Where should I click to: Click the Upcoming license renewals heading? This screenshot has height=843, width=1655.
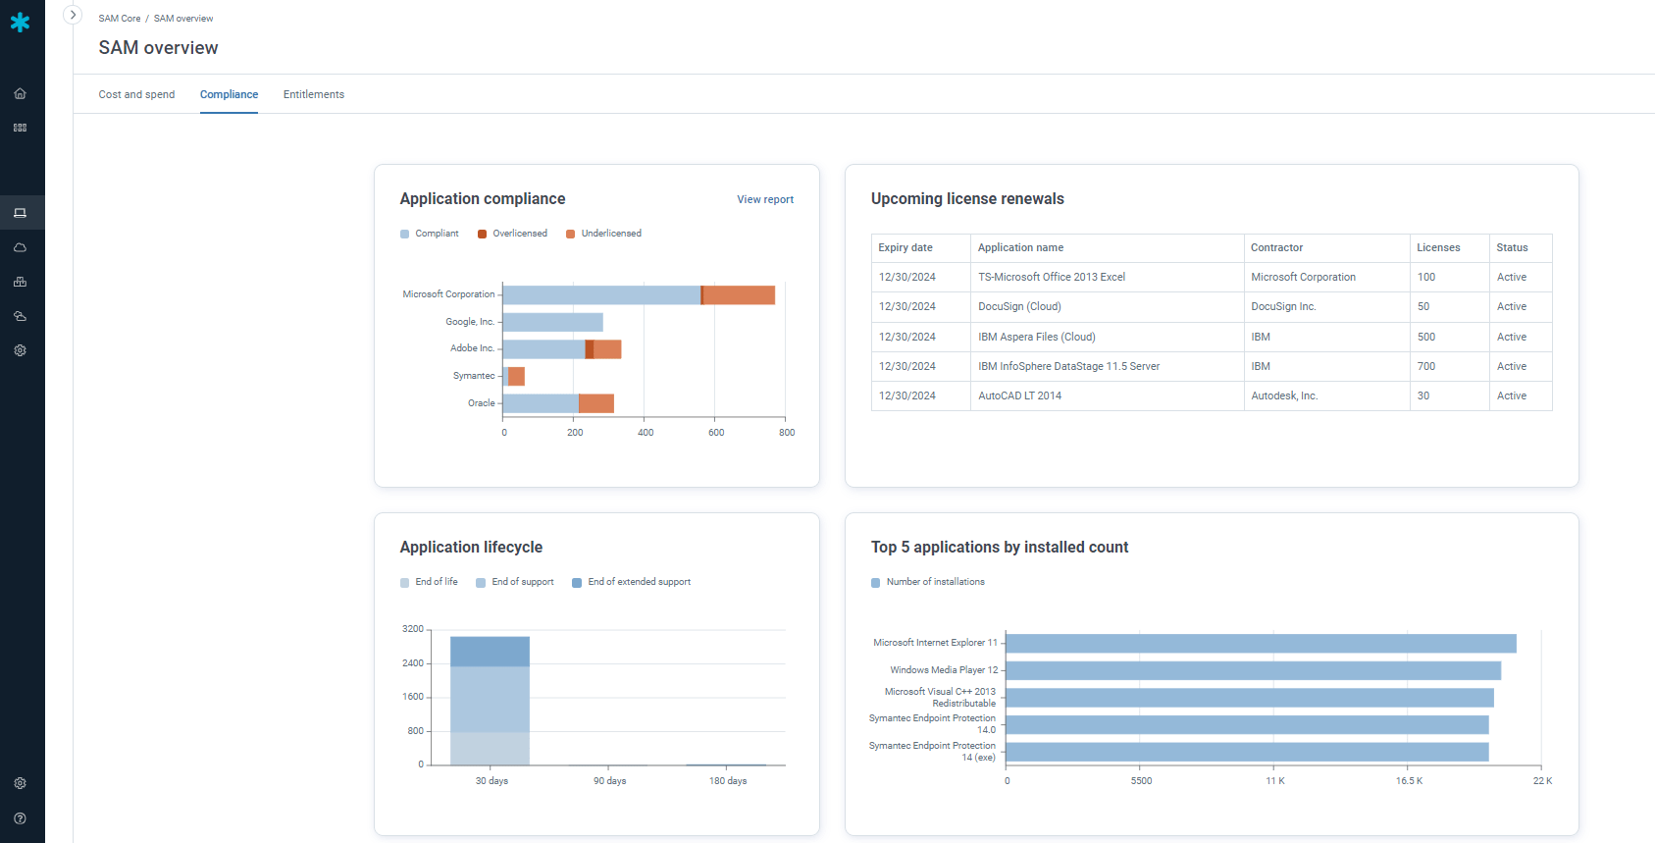(967, 199)
